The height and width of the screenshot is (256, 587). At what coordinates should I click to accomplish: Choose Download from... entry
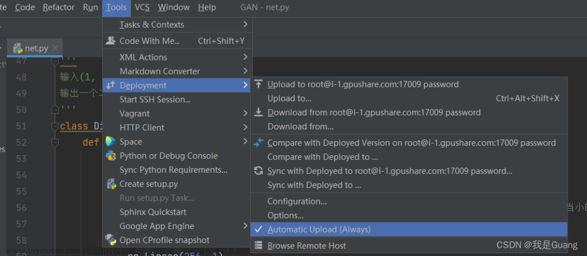[x=409, y=127]
